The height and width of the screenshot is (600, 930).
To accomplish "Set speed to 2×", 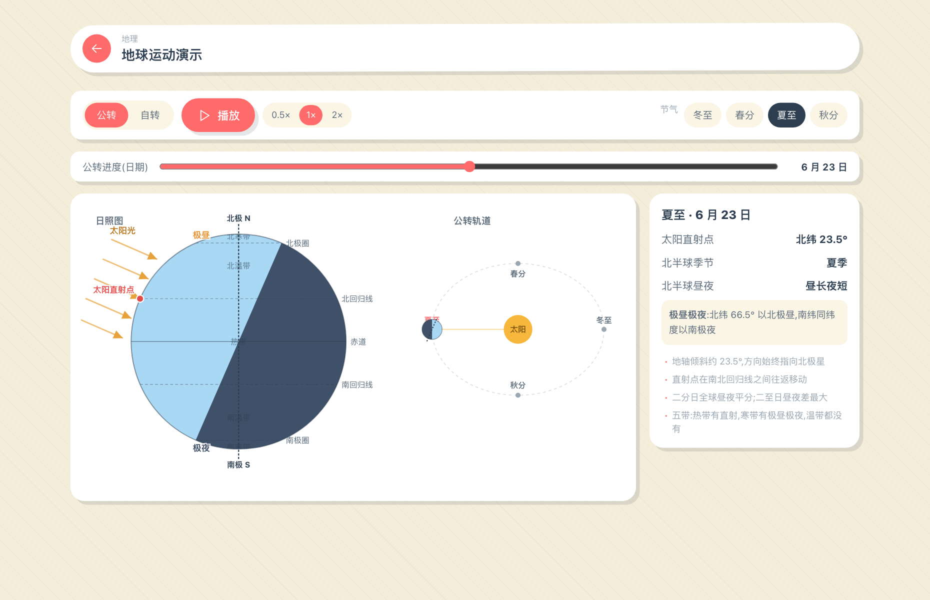I will tap(337, 115).
